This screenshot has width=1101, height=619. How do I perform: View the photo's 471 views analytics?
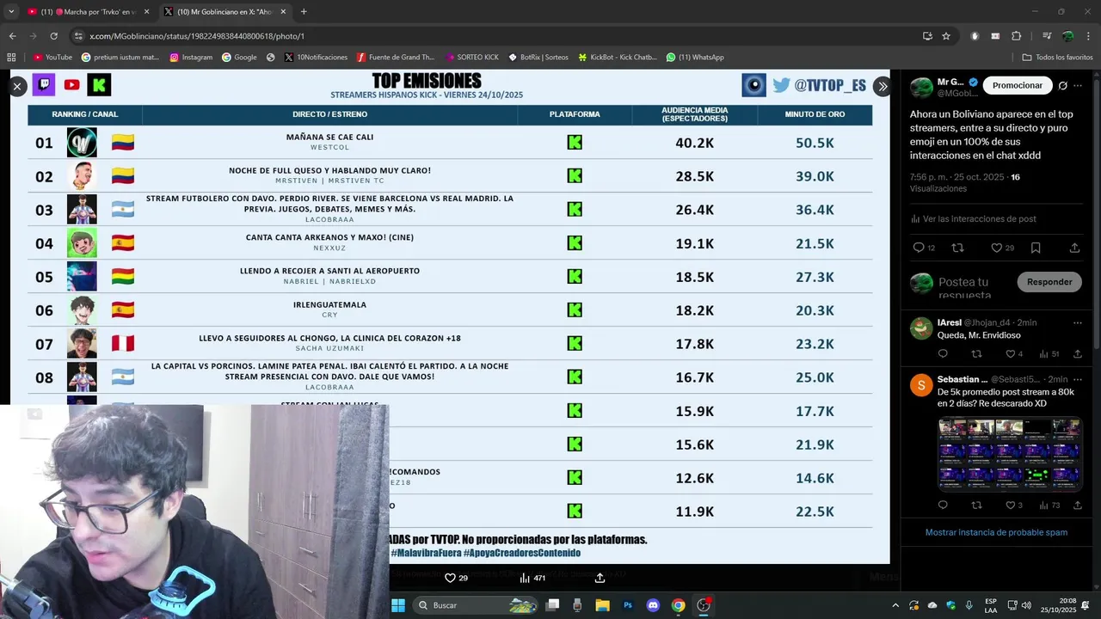[x=532, y=578]
